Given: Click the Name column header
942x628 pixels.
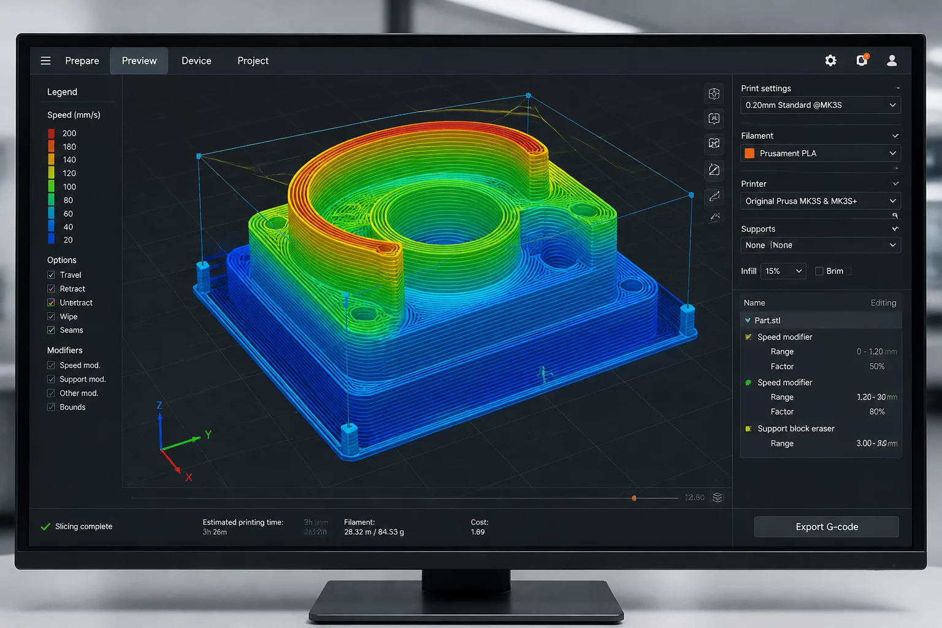Looking at the screenshot, I should click(754, 303).
